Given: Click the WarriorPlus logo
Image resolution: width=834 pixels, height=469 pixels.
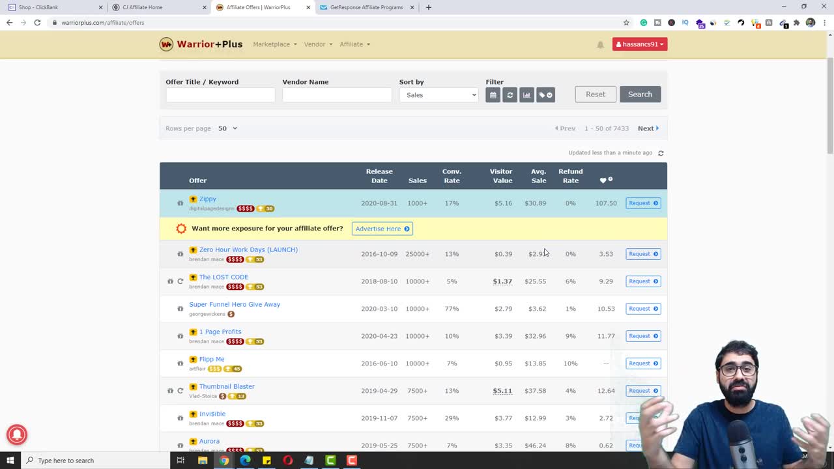Looking at the screenshot, I should click(201, 44).
